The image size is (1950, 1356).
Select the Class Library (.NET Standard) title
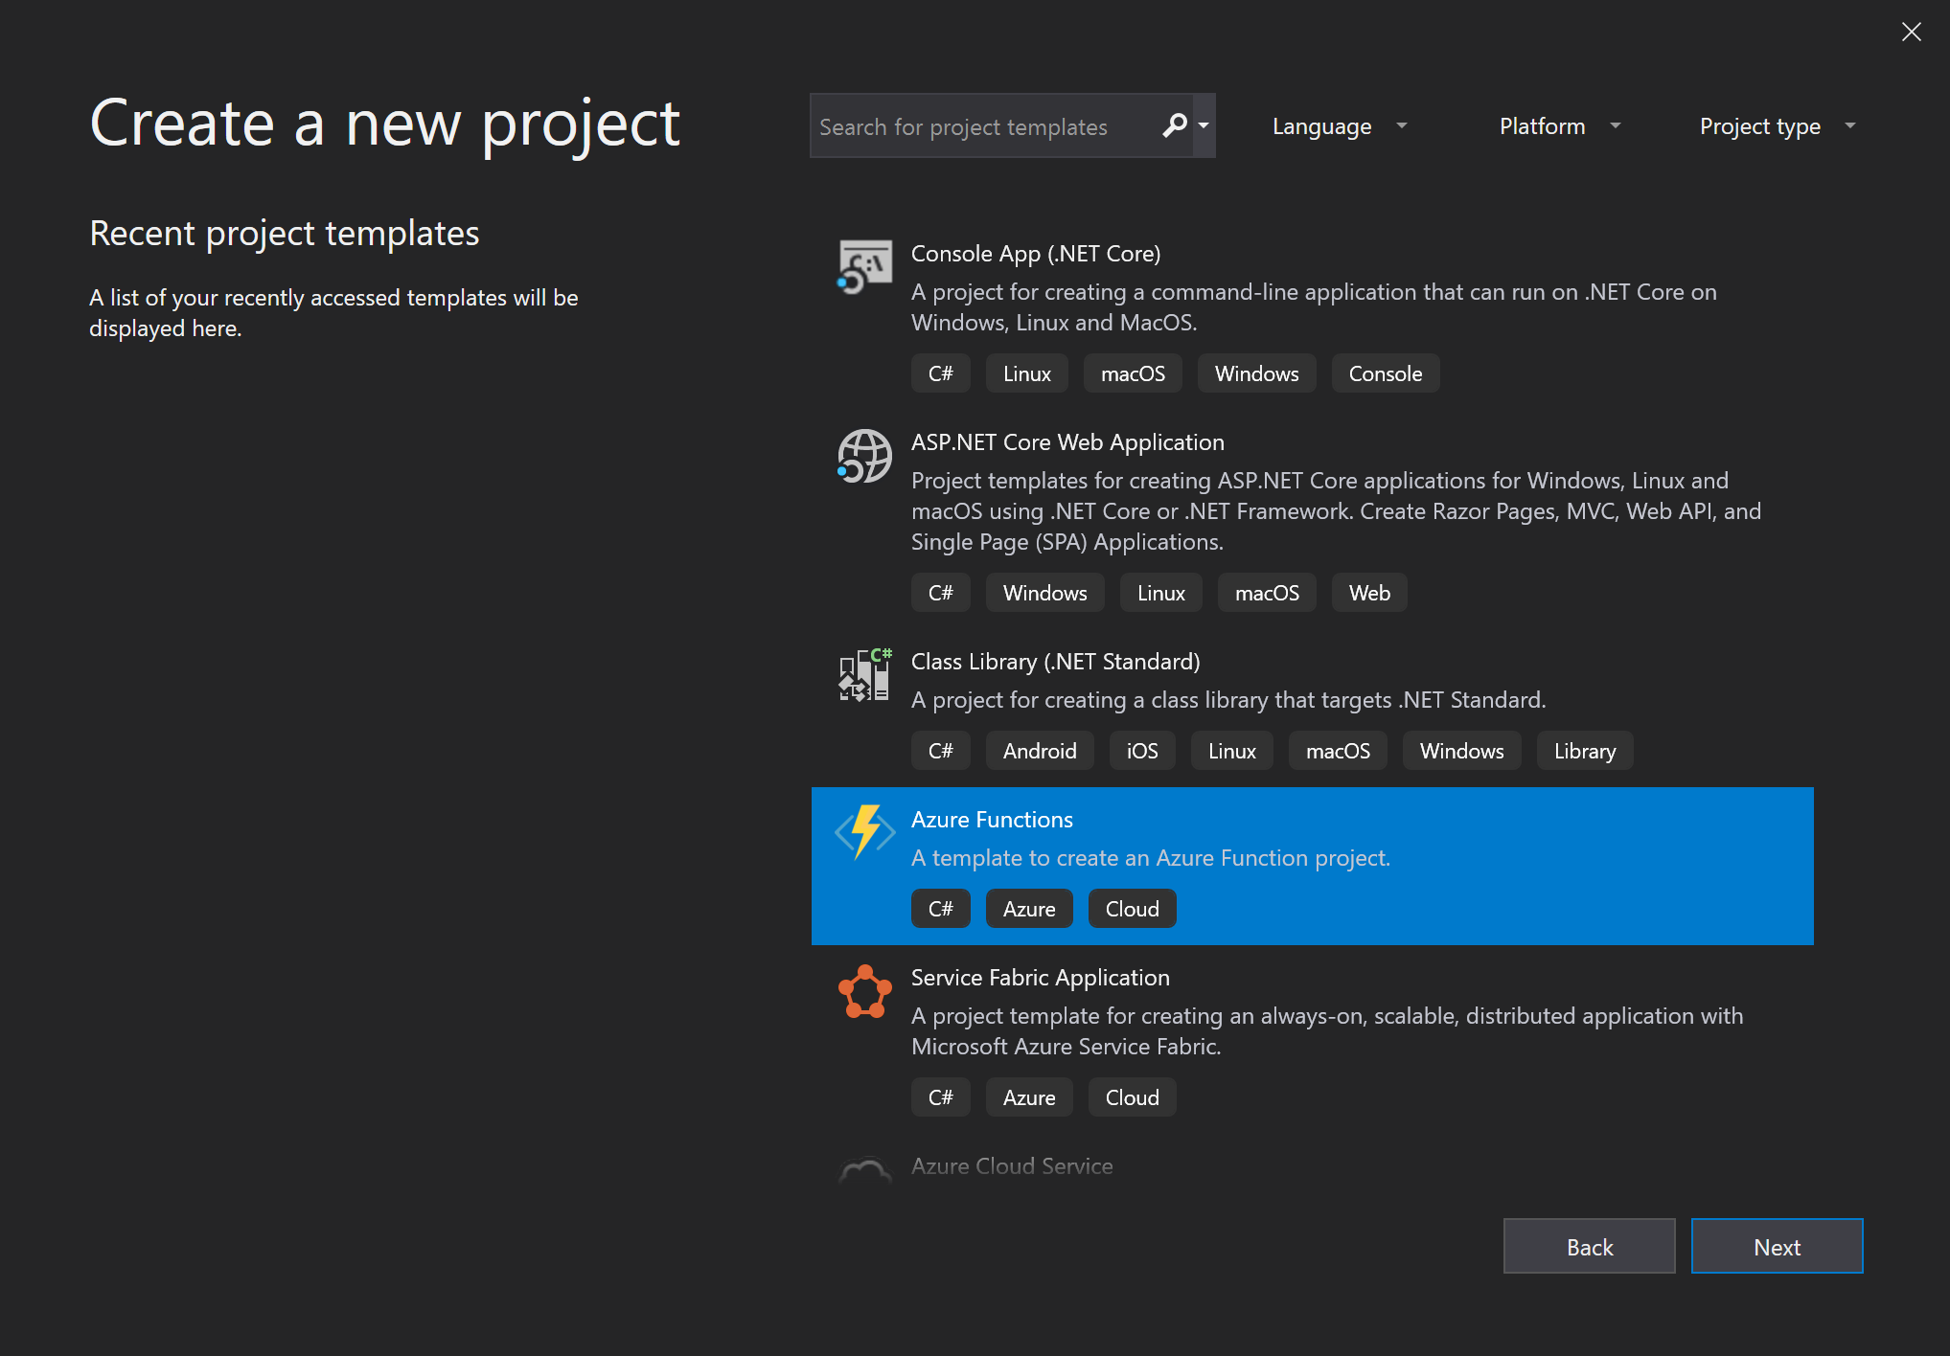[1055, 662]
